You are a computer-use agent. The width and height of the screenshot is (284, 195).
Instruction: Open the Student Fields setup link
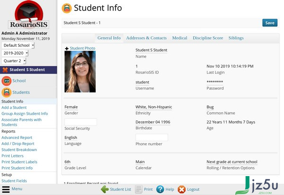click(x=14, y=181)
